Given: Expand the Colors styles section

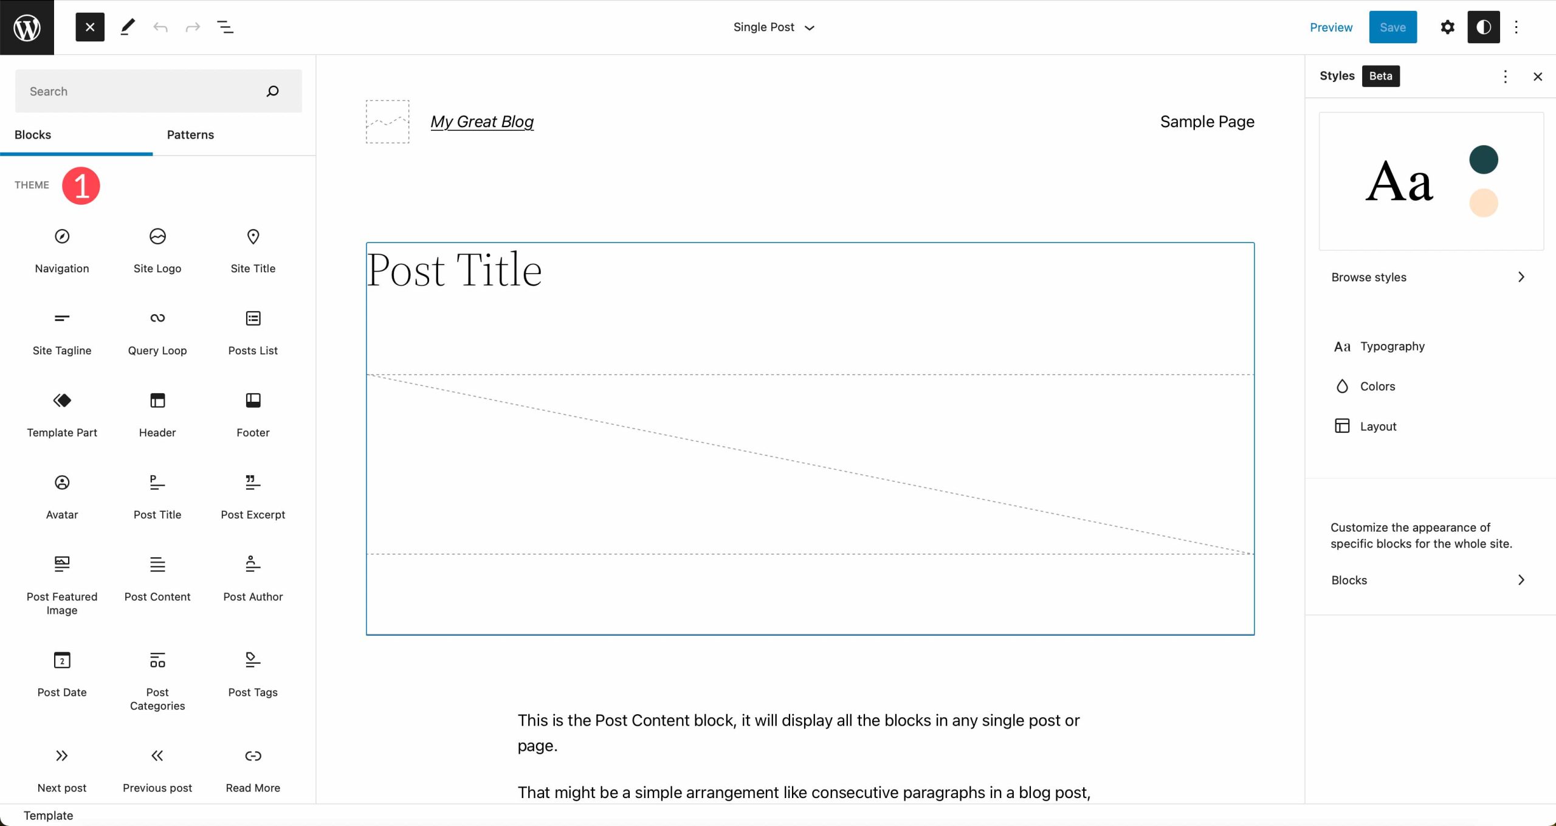Looking at the screenshot, I should pos(1377,386).
